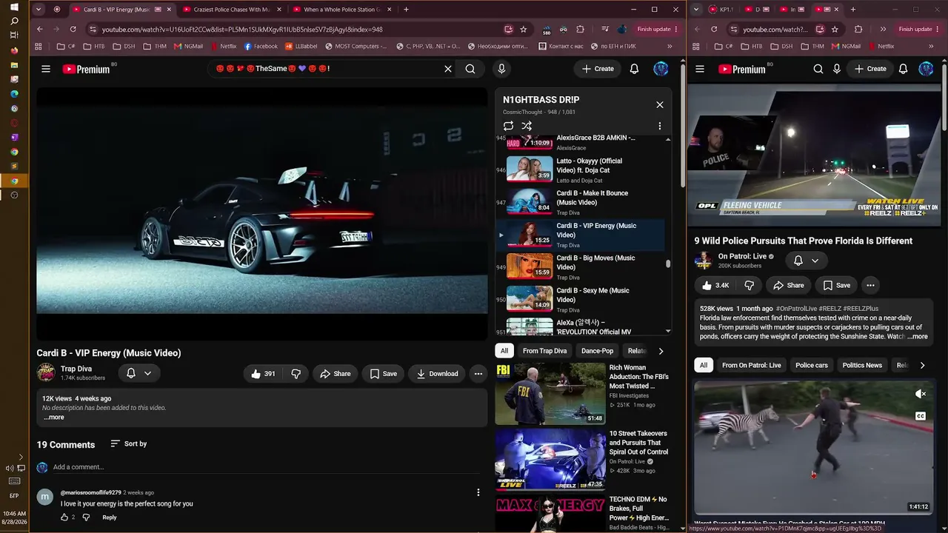Viewport: 948px width, 533px height.
Task: Save Cardi B - VIP Energy to playlist
Action: [383, 374]
